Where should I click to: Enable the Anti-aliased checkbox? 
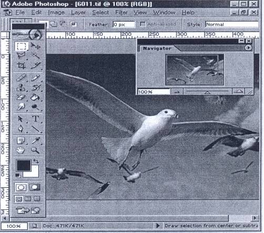[x=143, y=24]
